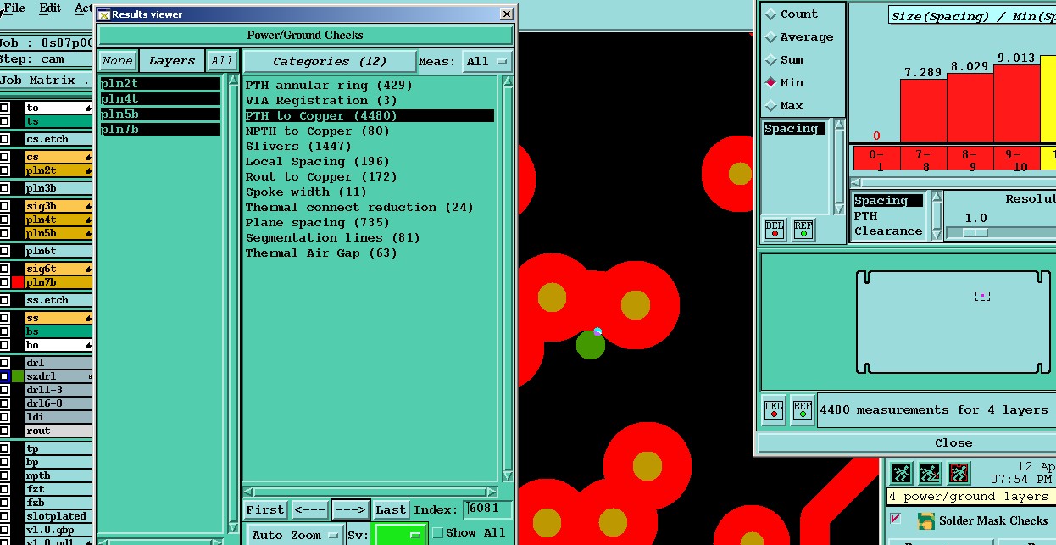This screenshot has width=1056, height=545.
Task: Click the None layers button
Action: [117, 61]
